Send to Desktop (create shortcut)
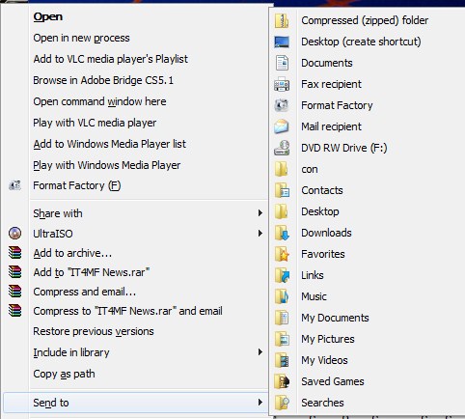 coord(361,42)
